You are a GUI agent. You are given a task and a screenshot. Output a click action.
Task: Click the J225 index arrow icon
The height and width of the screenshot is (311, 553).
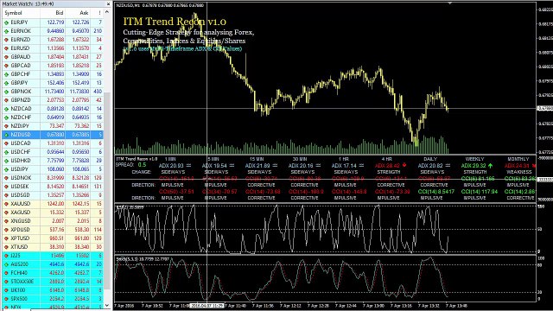coord(6,256)
